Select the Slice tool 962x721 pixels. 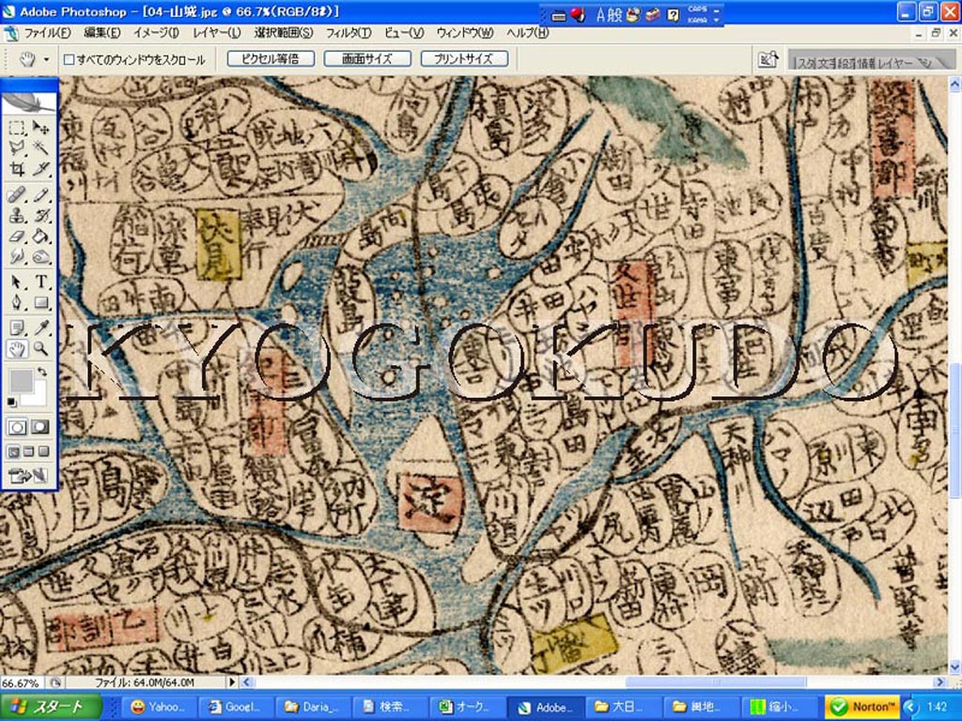coord(40,168)
